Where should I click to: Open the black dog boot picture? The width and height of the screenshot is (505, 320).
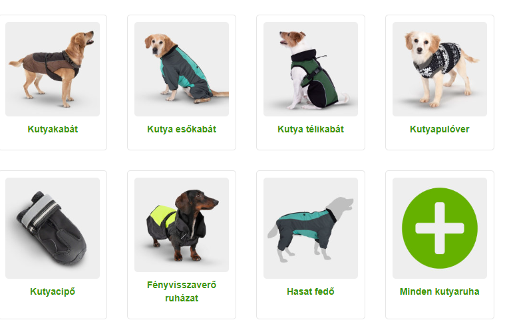click(x=53, y=228)
